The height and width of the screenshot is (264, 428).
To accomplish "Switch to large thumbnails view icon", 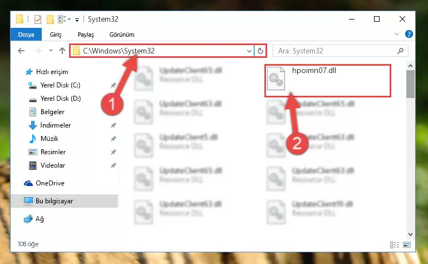I will click(407, 245).
